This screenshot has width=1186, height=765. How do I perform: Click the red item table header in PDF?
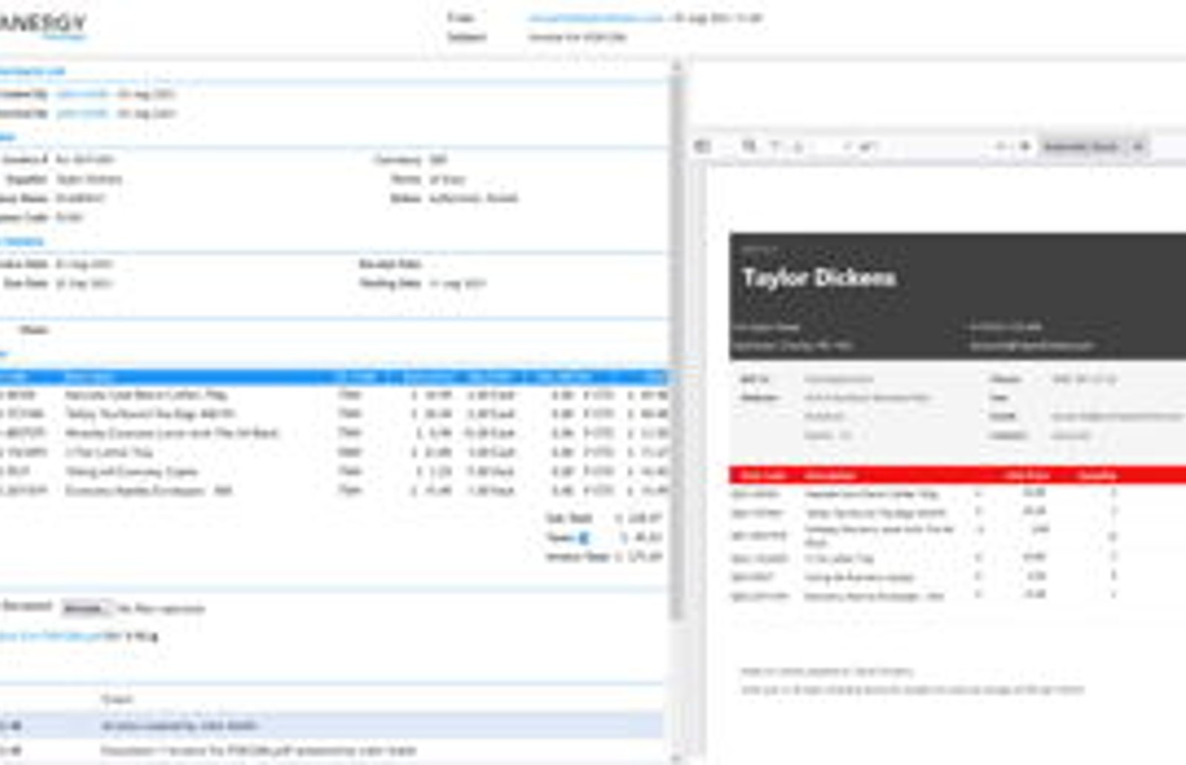[x=958, y=474]
